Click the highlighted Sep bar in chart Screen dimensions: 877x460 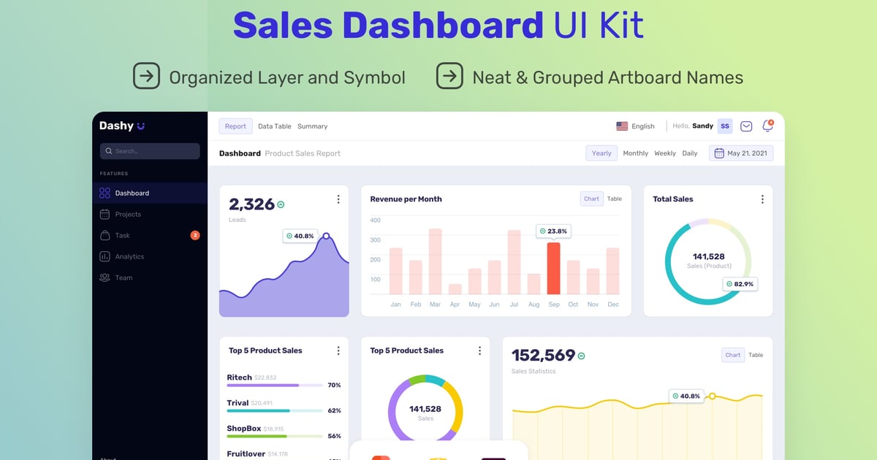553,268
